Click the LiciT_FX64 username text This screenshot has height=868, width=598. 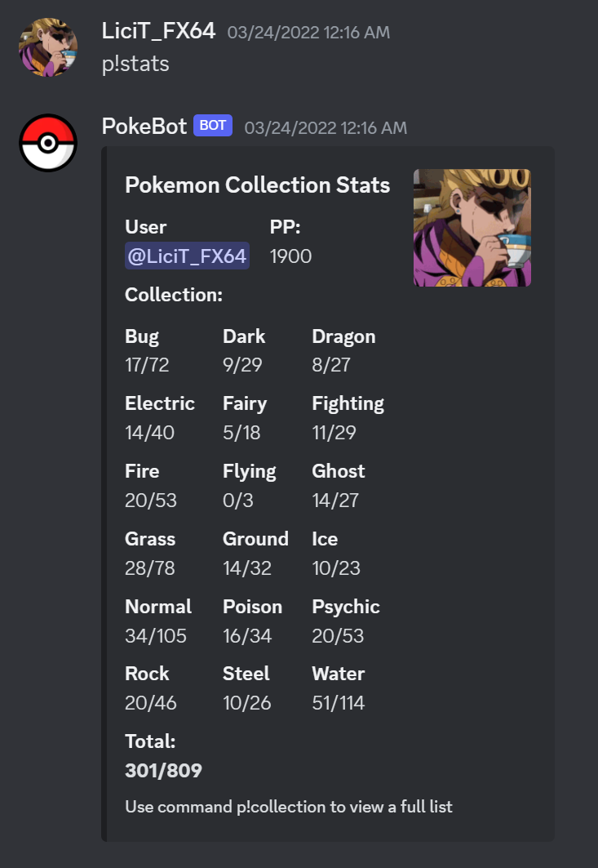[x=158, y=31]
